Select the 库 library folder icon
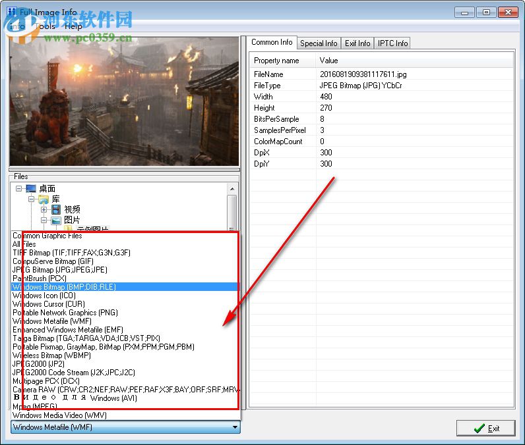 [x=44, y=199]
